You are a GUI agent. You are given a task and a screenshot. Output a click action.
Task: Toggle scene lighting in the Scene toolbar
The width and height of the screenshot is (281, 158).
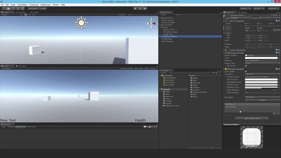(25, 14)
